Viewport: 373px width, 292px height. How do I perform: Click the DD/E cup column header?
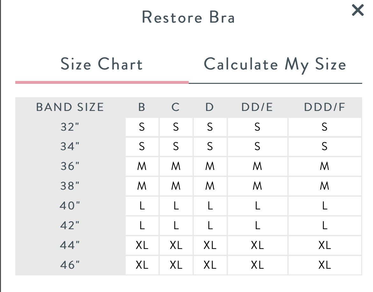257,107
